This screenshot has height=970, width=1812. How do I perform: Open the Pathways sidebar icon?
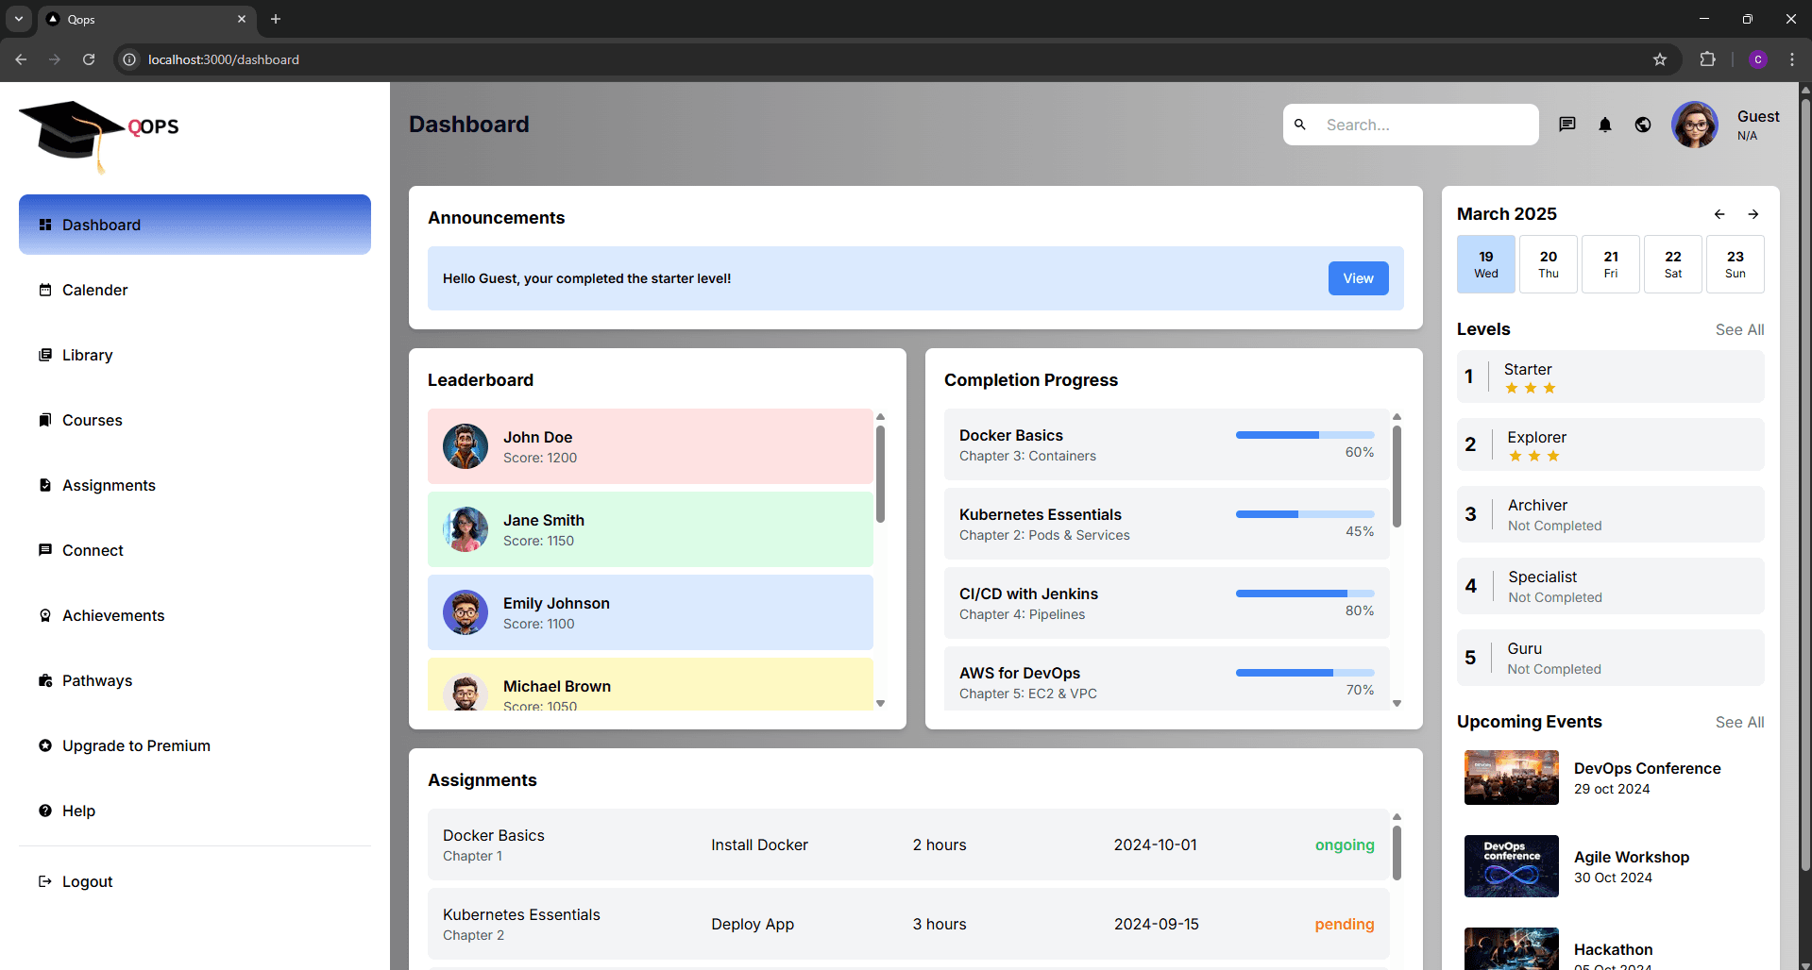[45, 680]
